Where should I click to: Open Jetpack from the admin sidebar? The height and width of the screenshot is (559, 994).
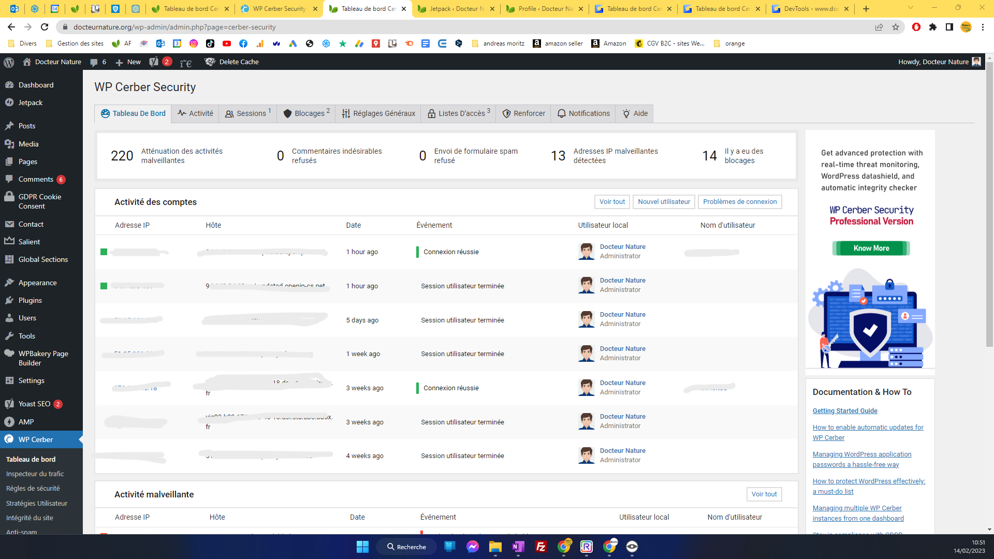(30, 102)
